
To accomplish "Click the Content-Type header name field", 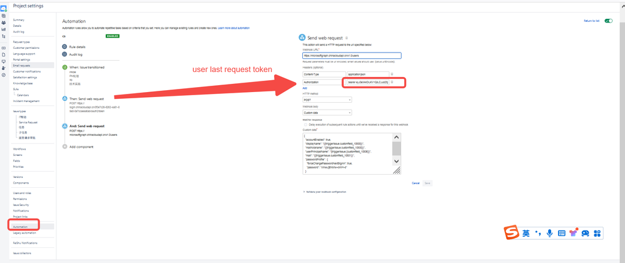I will coord(324,75).
